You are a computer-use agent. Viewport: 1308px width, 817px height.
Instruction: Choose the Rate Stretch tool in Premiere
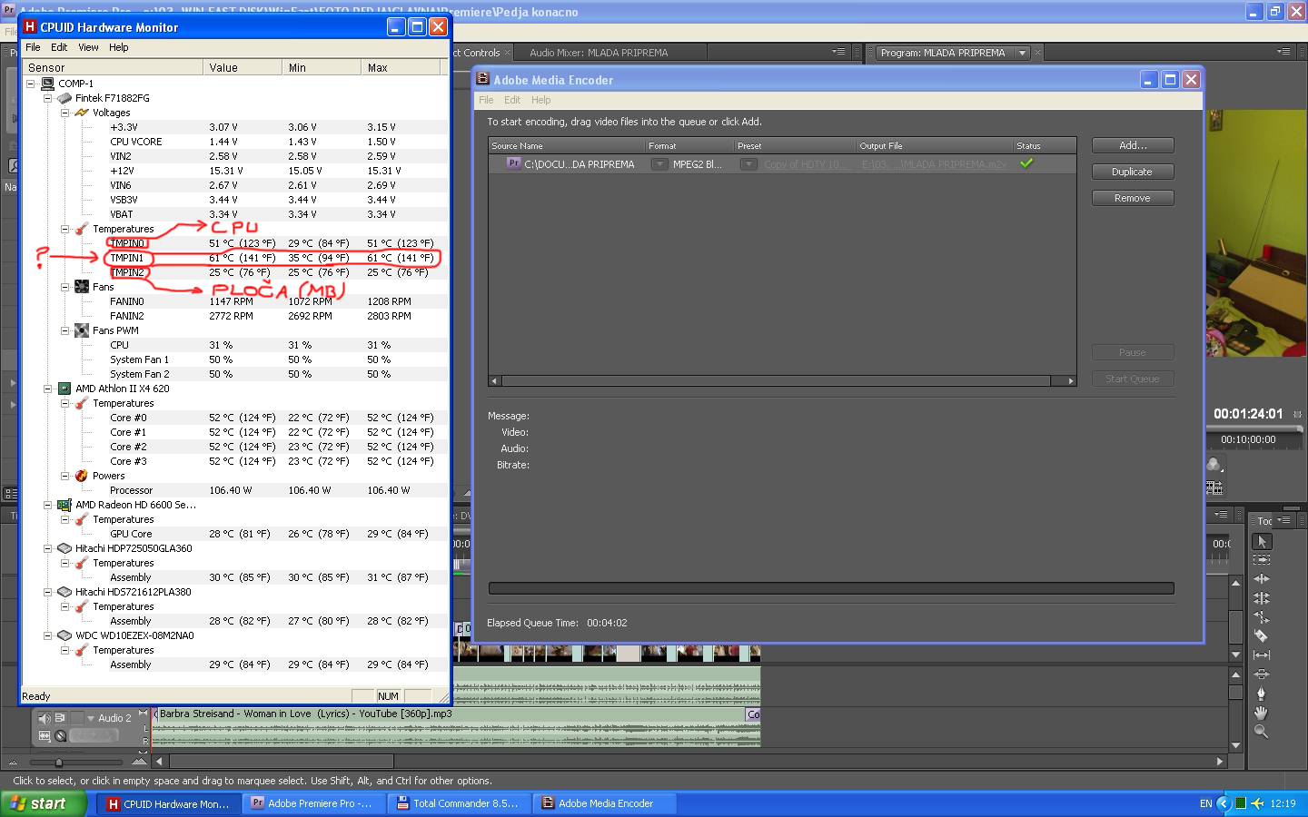[x=1262, y=617]
